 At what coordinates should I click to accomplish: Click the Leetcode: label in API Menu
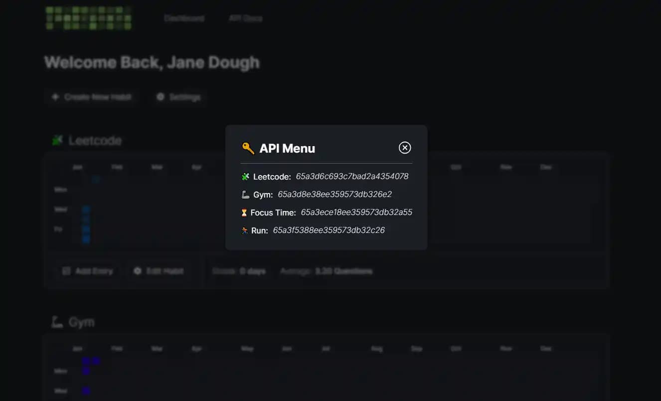[x=272, y=177]
